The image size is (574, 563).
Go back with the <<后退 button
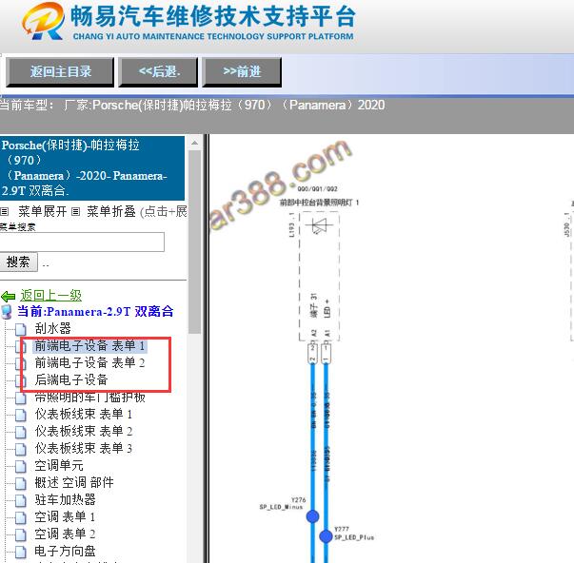tap(158, 71)
